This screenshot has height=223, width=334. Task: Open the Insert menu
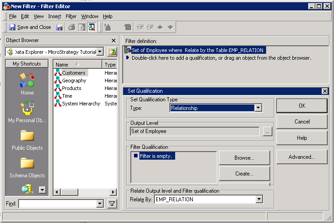tap(54, 16)
